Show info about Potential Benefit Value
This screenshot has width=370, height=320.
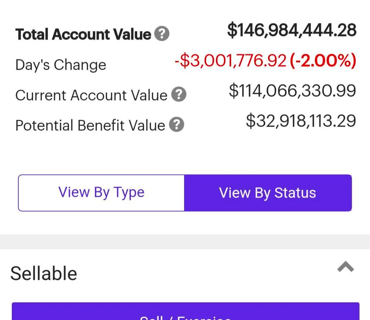pos(177,125)
